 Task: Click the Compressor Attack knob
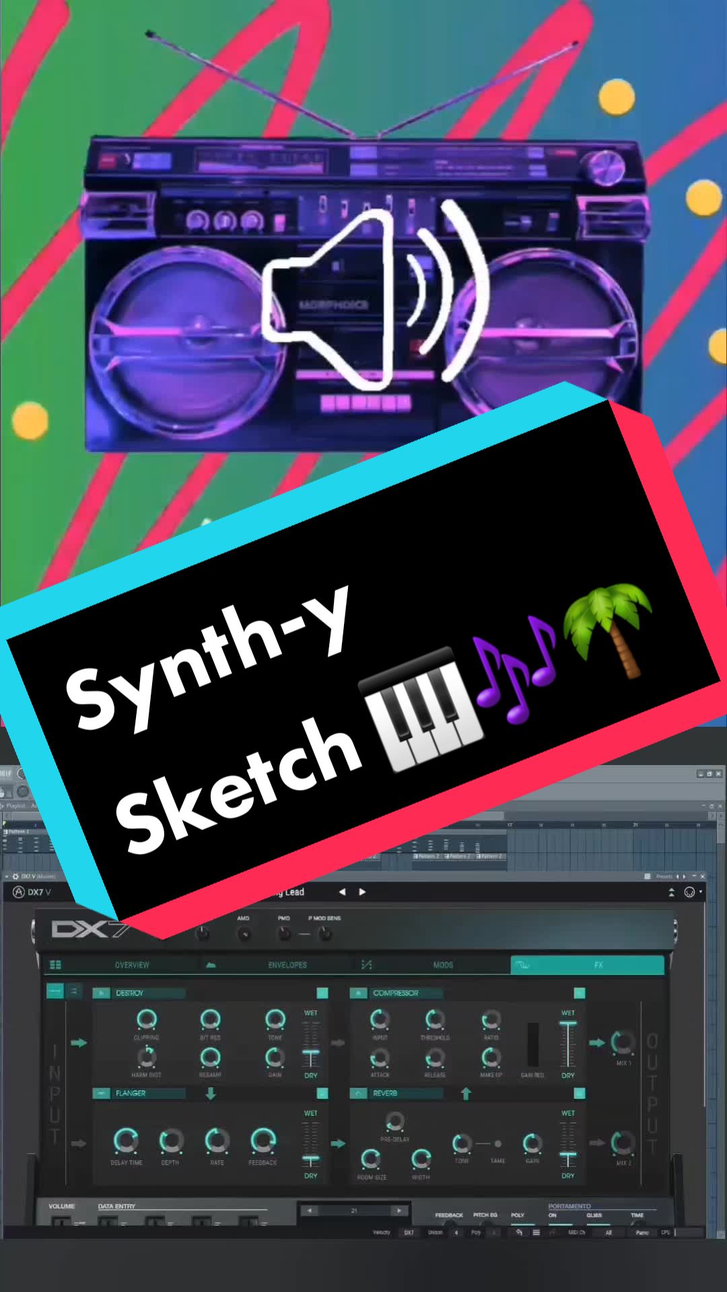pos(380,1057)
